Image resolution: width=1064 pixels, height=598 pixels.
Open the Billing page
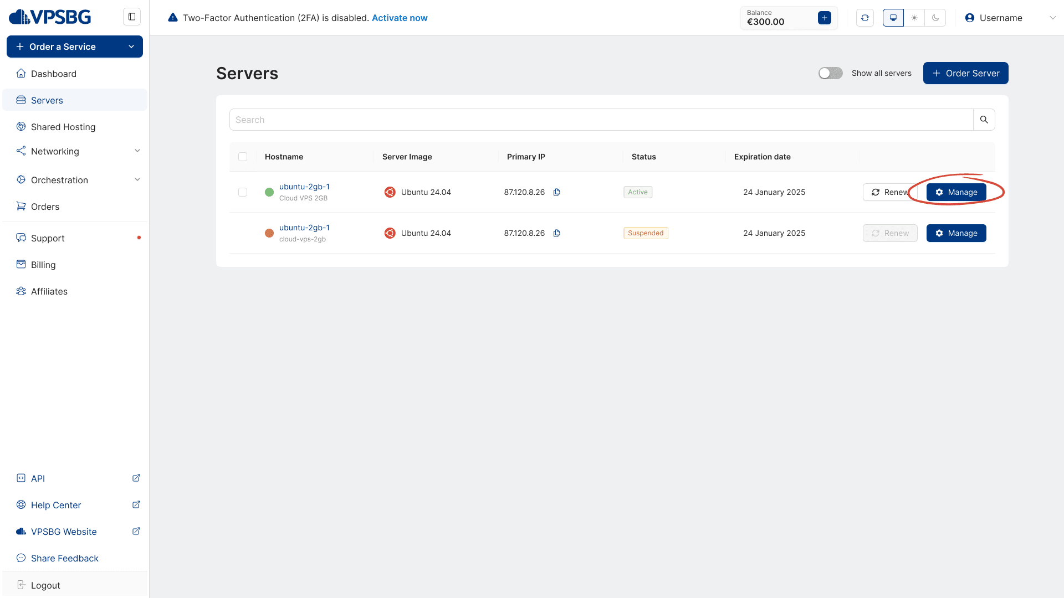coord(43,265)
